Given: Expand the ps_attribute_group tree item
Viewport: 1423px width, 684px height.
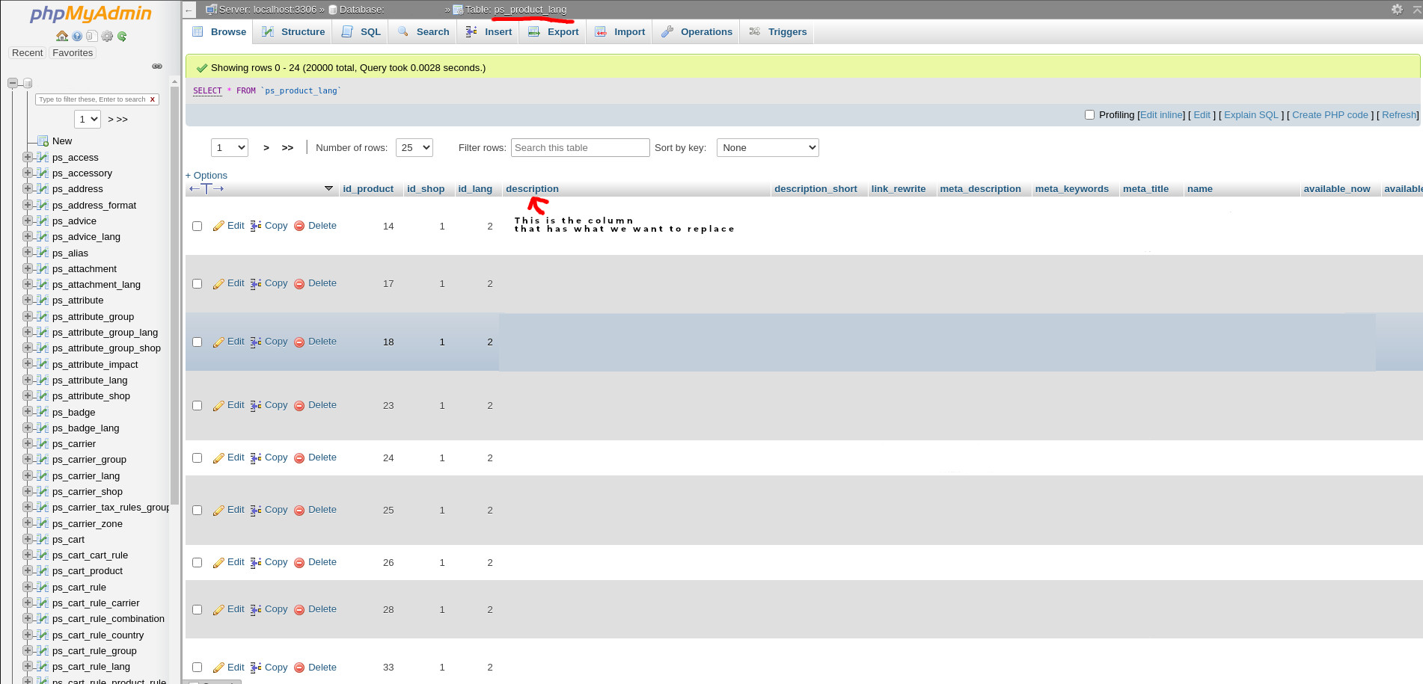Looking at the screenshot, I should click(28, 316).
